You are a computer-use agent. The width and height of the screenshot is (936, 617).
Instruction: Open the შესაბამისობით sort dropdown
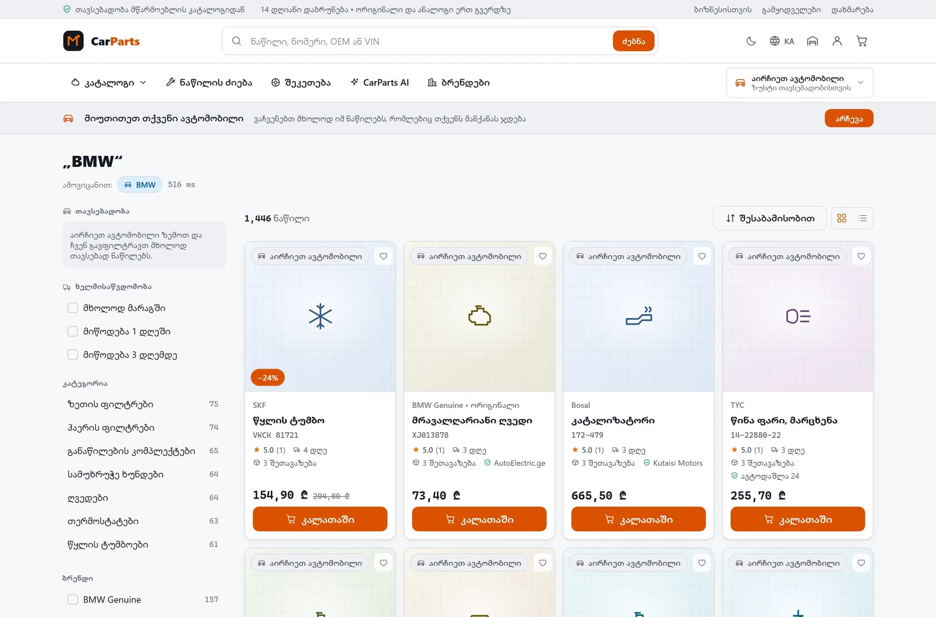770,218
